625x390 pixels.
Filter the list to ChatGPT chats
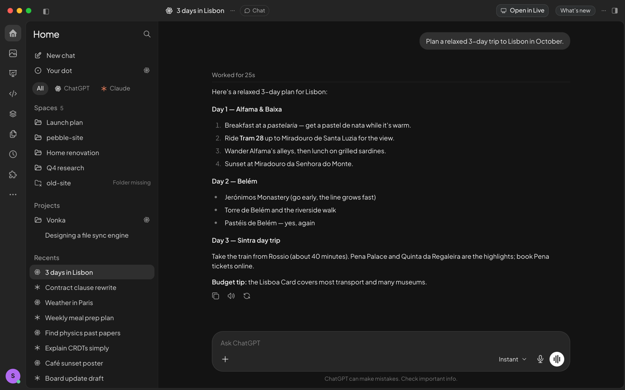(x=72, y=89)
